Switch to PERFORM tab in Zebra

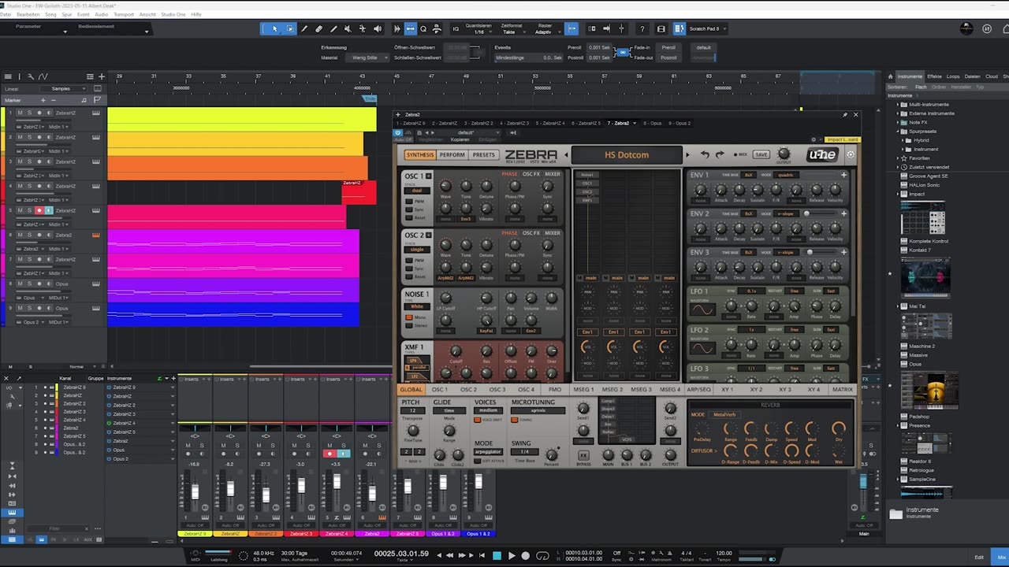(452, 154)
